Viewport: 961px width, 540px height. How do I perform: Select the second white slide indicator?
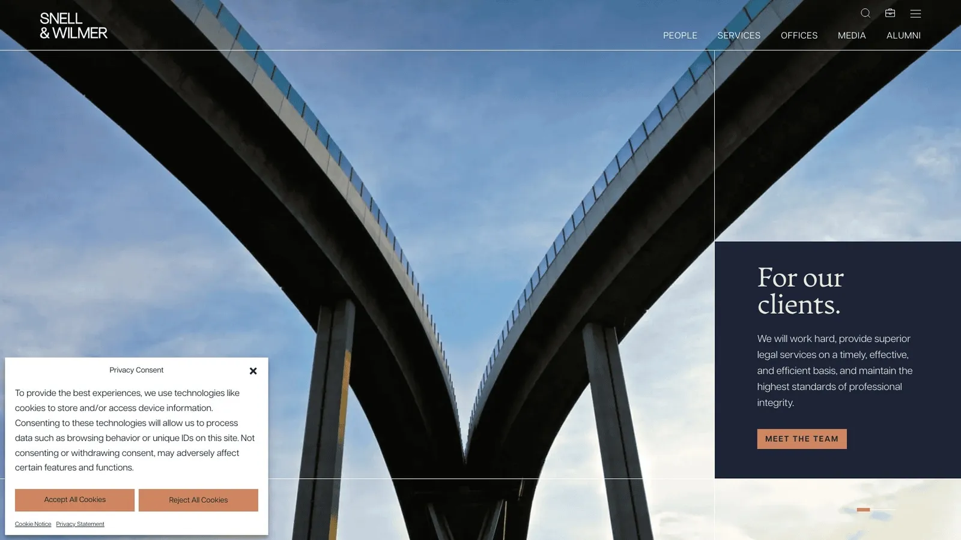[884, 509]
